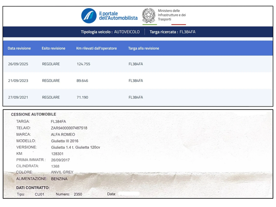Click the Ministero delle Infrastrutture e dei Trasporti text

tap(172, 15)
